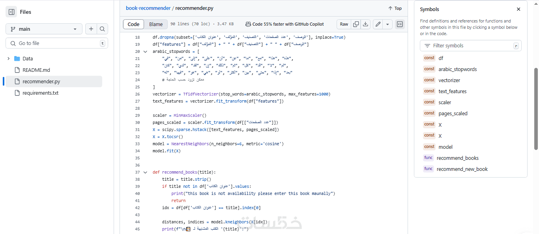Open README.md file
Screen dimensions: 539x234
click(x=36, y=70)
